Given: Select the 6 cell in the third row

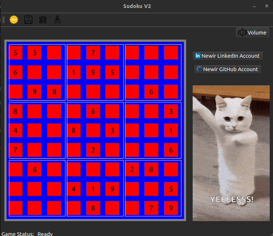Looking at the screenshot, I should click(151, 91).
